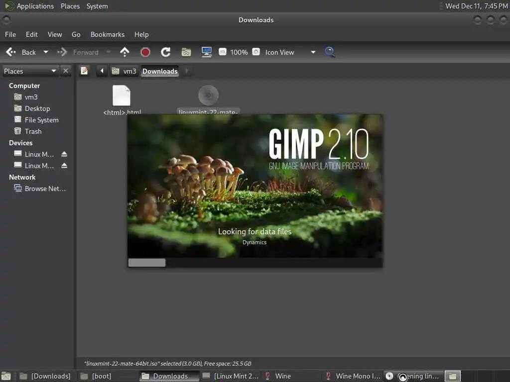
Task: Open the Back history dropdown arrow
Action: (46, 52)
